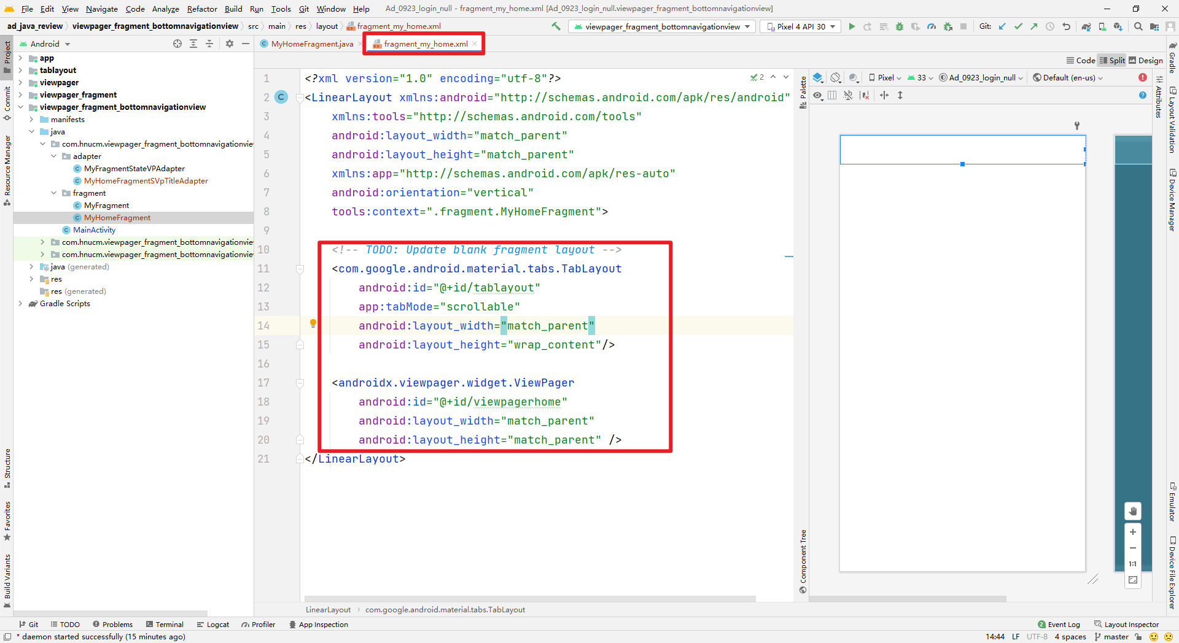Click the Git update project arrow
Viewport: 1179px width, 643px height.
[1002, 26]
